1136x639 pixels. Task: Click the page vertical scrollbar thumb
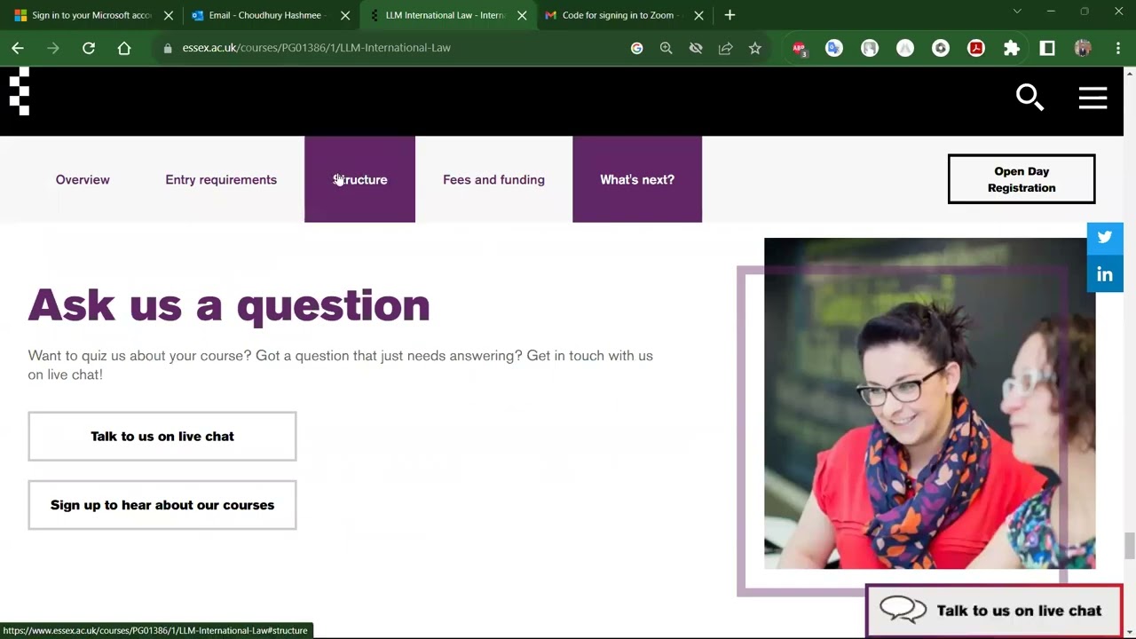pos(1129,546)
